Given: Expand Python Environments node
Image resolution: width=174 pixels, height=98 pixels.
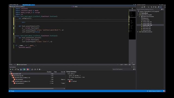Looking at the screenshot, I should point(139,17).
